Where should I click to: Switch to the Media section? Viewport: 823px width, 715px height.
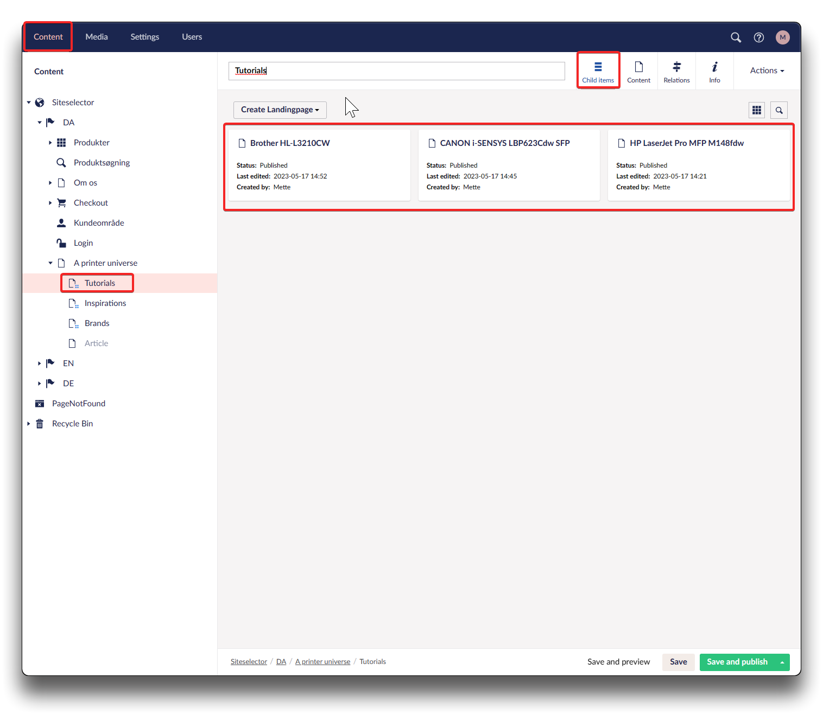pos(97,37)
